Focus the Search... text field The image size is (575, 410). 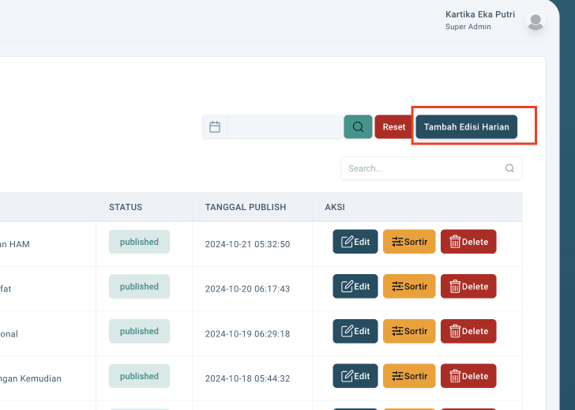point(431,168)
